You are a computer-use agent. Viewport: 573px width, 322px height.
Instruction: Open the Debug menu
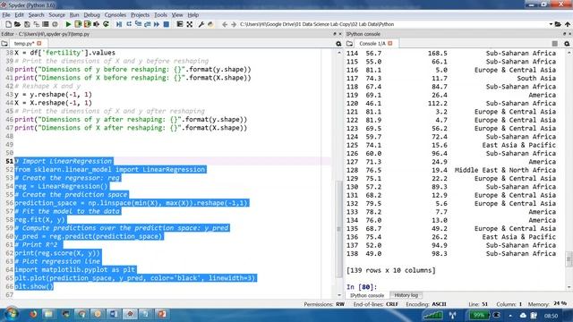tap(91, 15)
